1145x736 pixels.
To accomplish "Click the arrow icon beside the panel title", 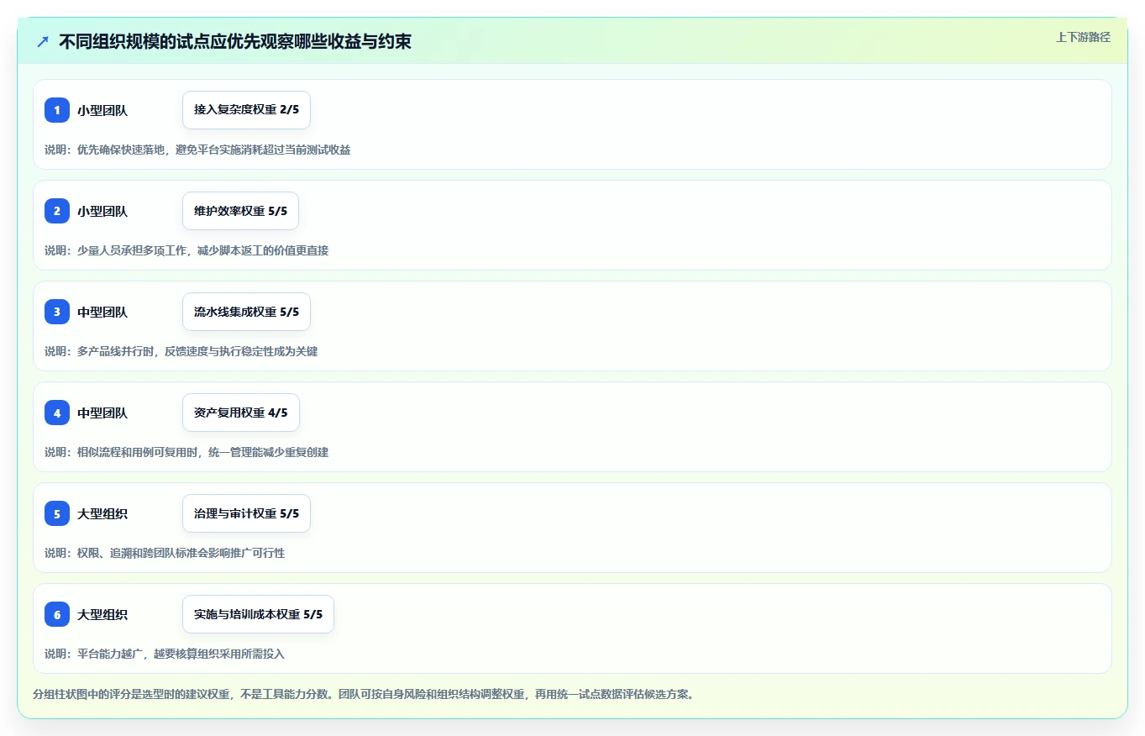I will tap(43, 41).
